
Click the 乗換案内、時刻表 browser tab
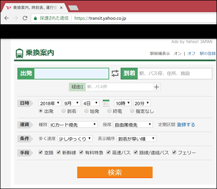(x=35, y=8)
